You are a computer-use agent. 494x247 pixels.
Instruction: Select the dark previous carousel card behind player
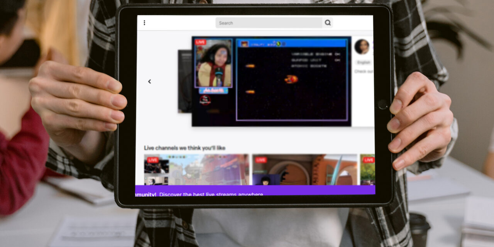pyautogui.click(x=184, y=81)
